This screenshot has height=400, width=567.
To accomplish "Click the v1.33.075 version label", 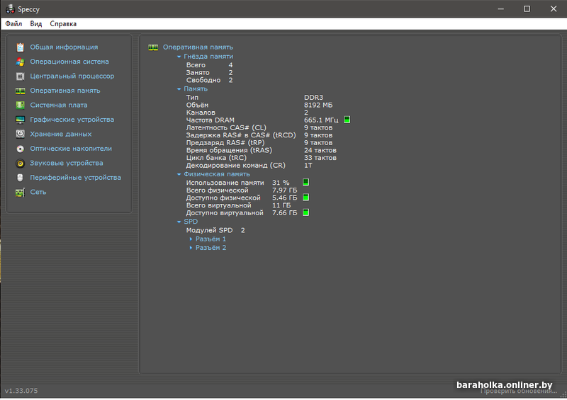I will click(x=21, y=391).
